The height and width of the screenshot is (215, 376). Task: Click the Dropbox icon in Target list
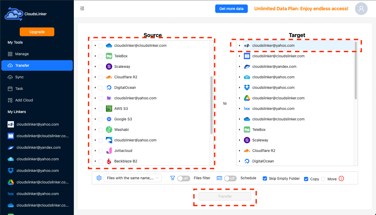[x=247, y=88]
